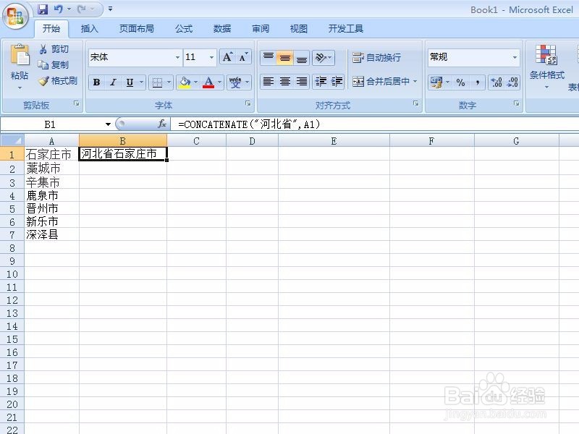Switch to the 插入 ribbon tab

(x=90, y=28)
